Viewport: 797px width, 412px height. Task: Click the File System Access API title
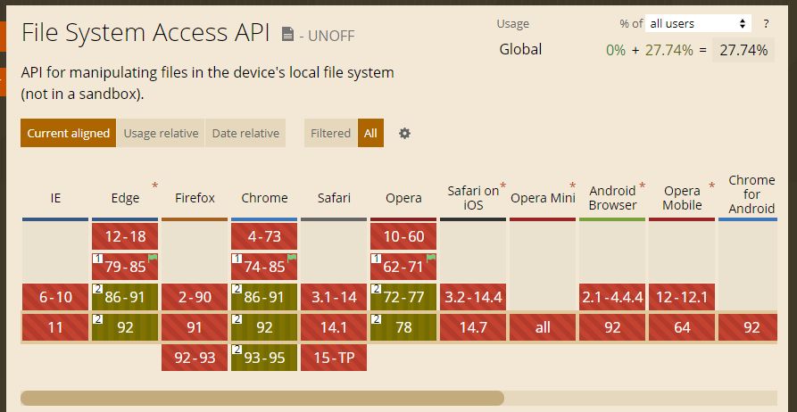click(145, 33)
